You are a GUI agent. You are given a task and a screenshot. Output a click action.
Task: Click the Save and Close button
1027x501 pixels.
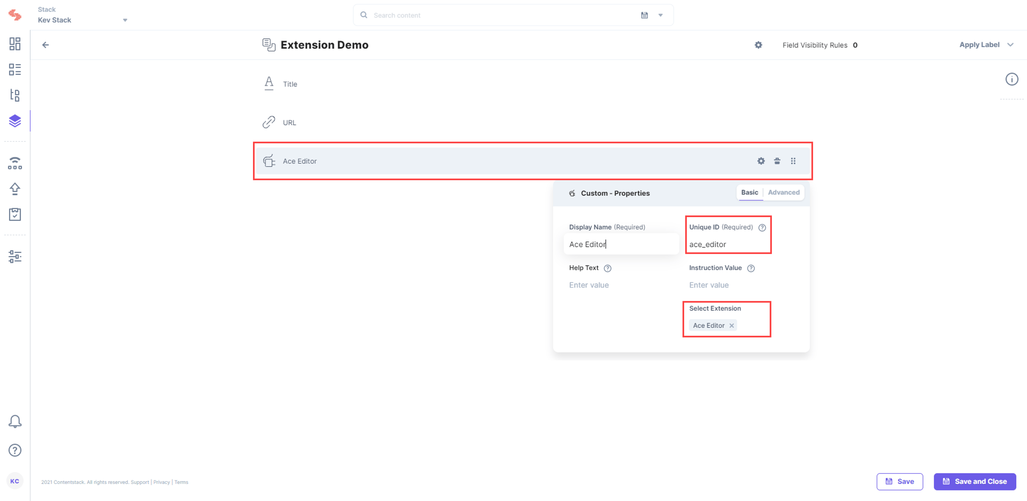975,481
